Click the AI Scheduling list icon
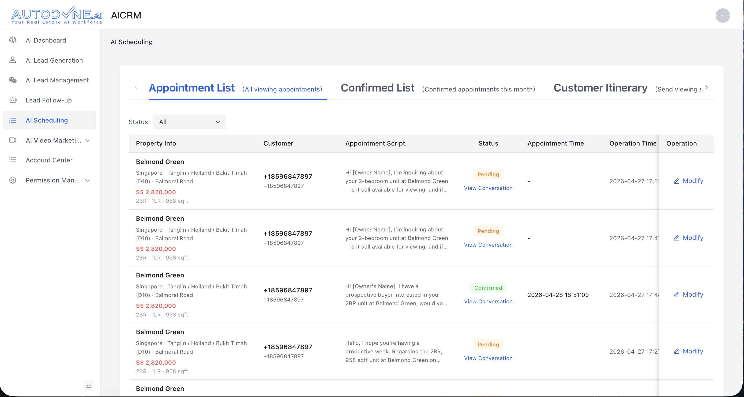744x397 pixels. (x=13, y=120)
